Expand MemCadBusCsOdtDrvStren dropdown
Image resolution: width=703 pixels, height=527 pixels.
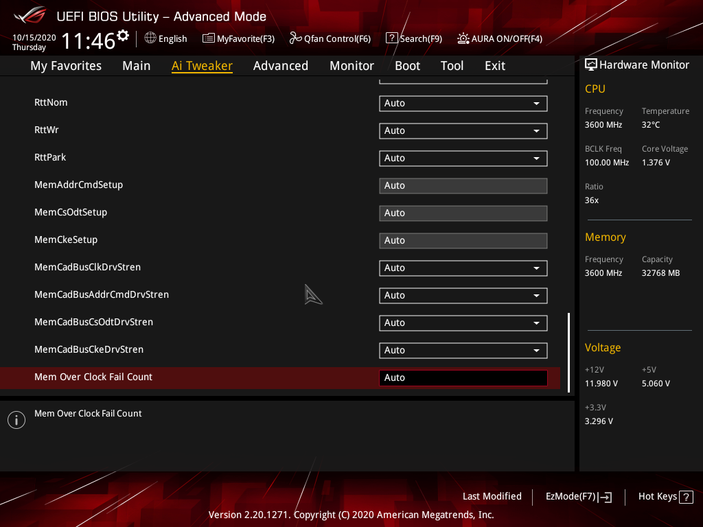coord(463,323)
